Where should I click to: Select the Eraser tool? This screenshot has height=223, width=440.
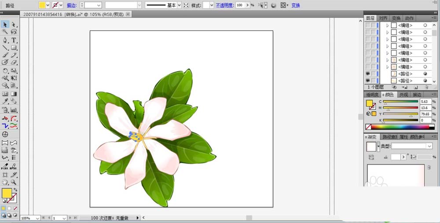click(14, 62)
